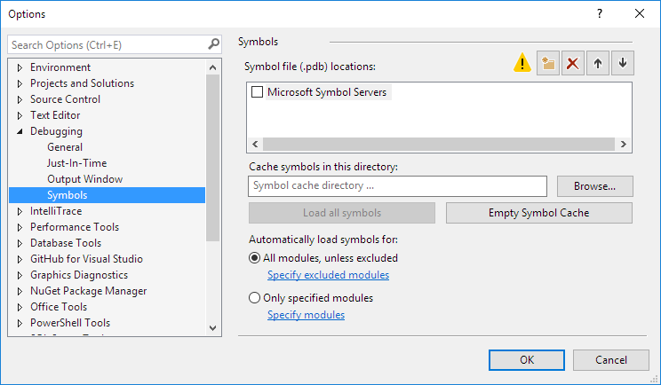Click the yellow warning icon above symbol locations

pos(522,64)
